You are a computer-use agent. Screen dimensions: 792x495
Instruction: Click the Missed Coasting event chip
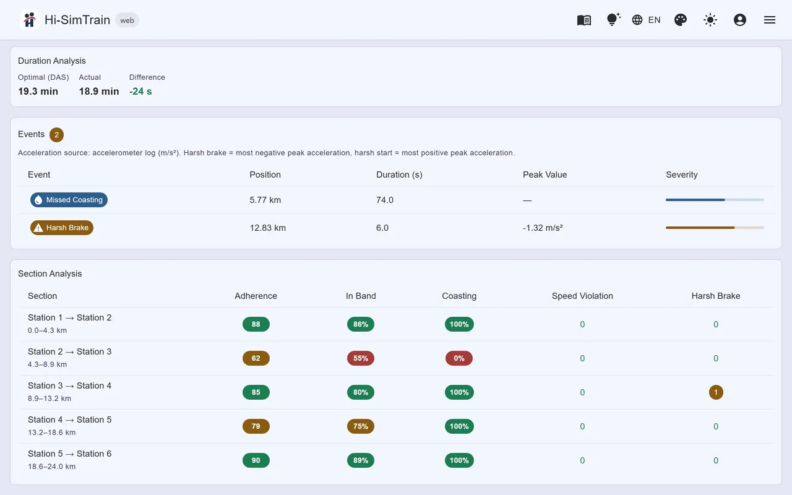(69, 200)
